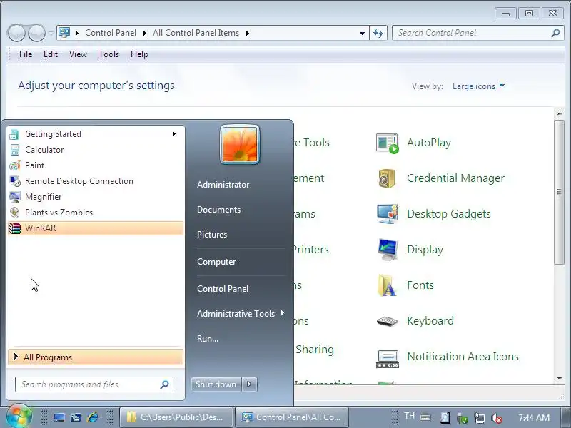Click the Back navigation button
Viewport: 571px width, 428px height.
pos(16,33)
